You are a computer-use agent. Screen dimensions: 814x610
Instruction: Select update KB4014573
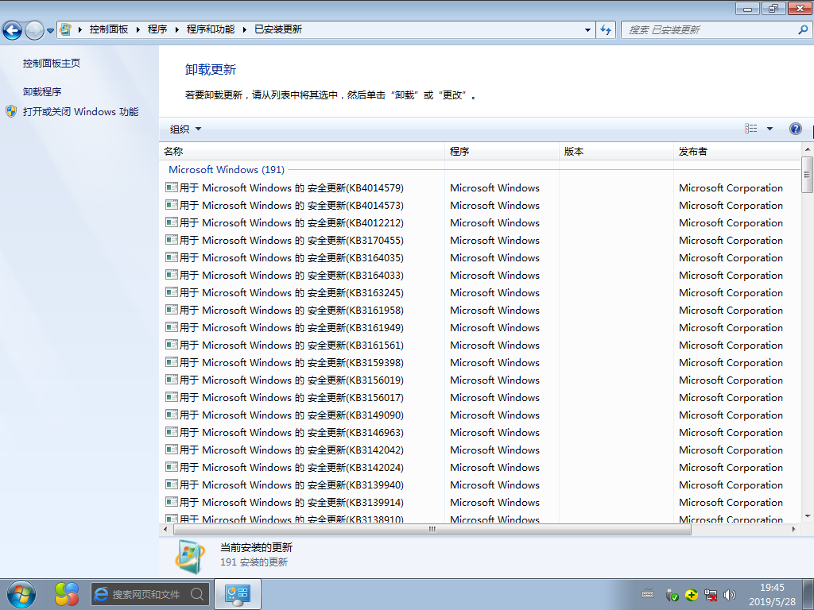point(285,206)
